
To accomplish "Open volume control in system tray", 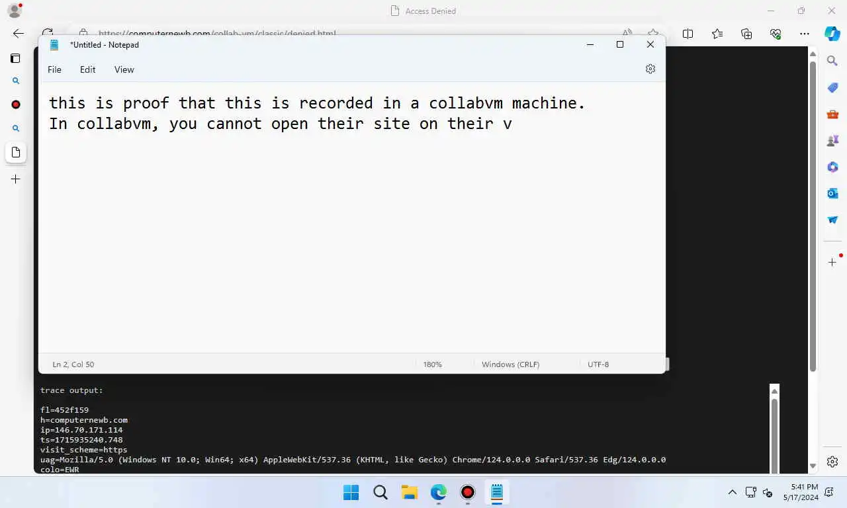I will [768, 492].
